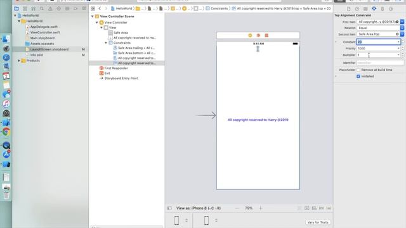The height and width of the screenshot is (228, 406).
Task: Expand the Products folder
Action: 19,61
